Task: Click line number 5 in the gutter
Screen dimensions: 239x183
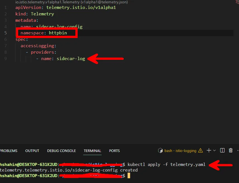Action: 6,33
